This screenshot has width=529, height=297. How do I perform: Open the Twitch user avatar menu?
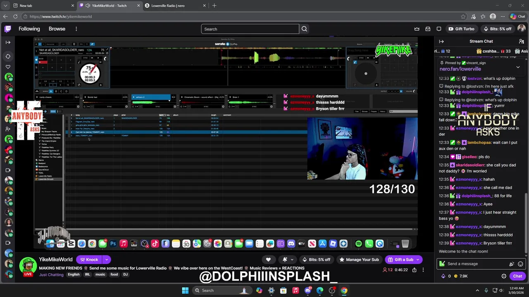click(521, 29)
